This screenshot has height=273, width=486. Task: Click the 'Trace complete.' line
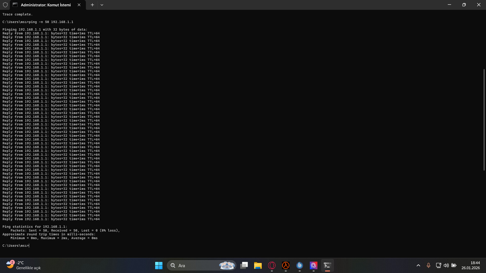(17, 14)
